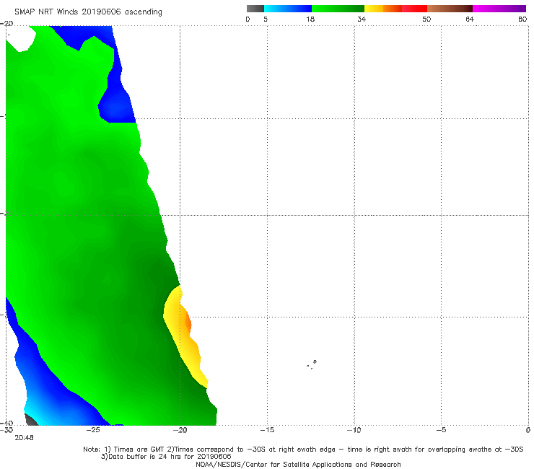This screenshot has height=469, width=534.
Task: Click the bottom longitude axis label '-20'
Action: point(180,430)
